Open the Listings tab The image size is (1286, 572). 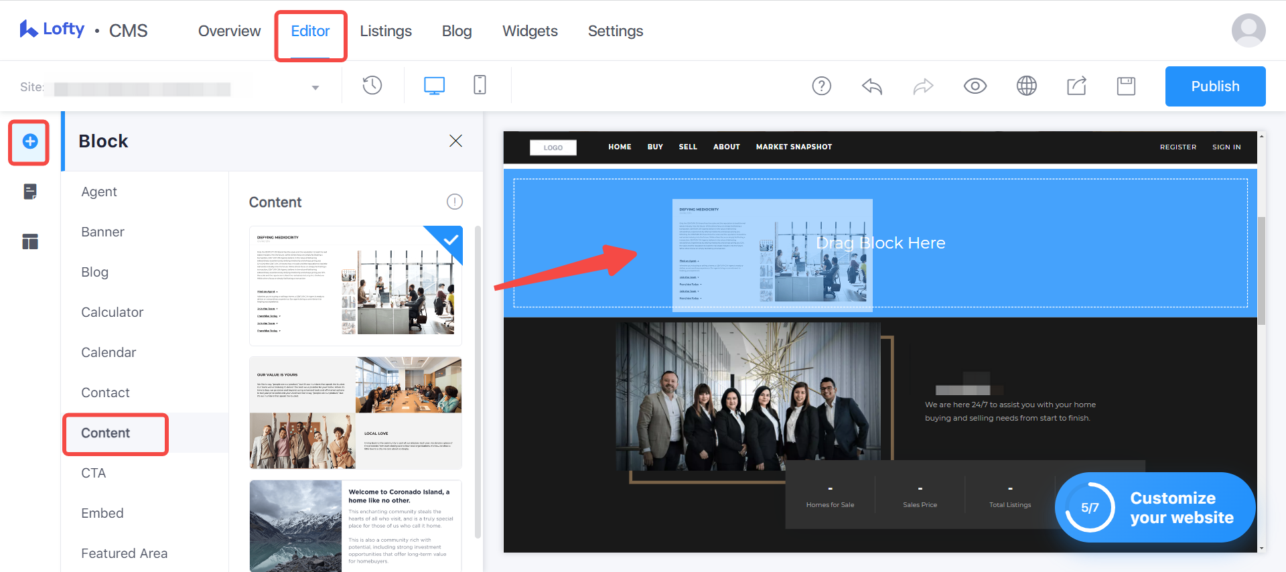(x=386, y=31)
